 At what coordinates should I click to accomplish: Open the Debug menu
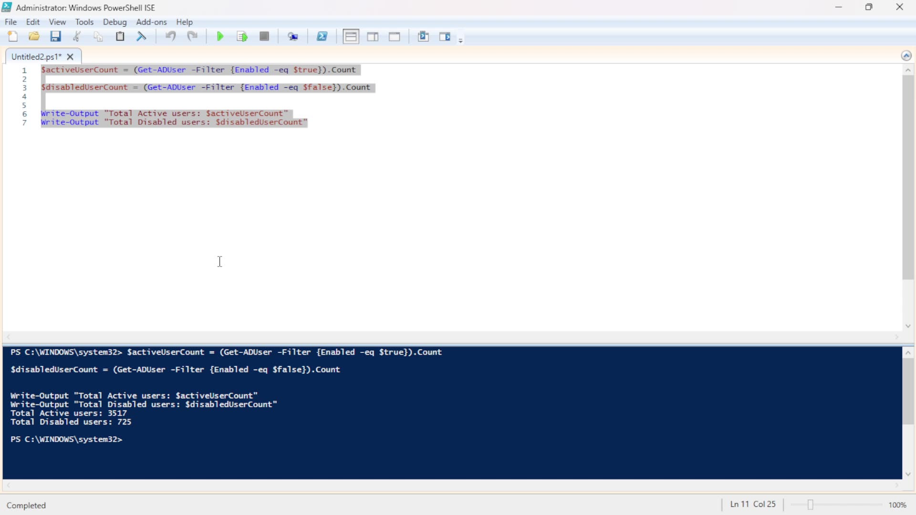click(114, 22)
